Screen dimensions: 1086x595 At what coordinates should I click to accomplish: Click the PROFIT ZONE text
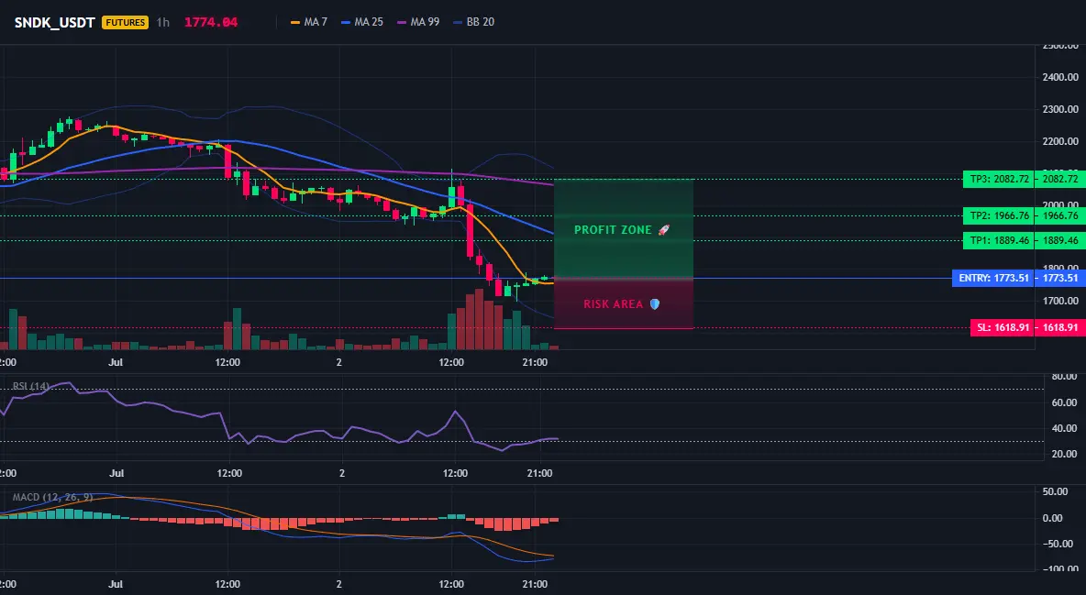613,230
